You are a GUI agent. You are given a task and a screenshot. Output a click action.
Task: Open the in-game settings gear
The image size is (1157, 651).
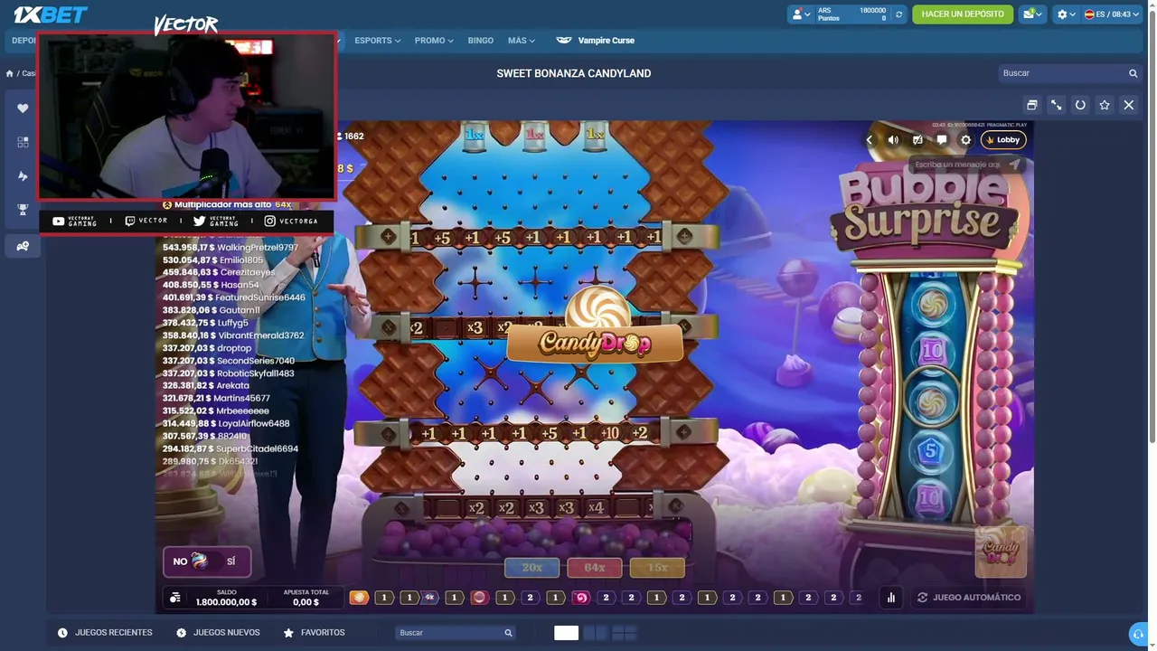(965, 140)
